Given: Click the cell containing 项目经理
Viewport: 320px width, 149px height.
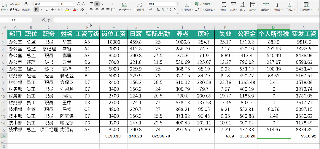Looking at the screenshot, I should coord(49,129).
